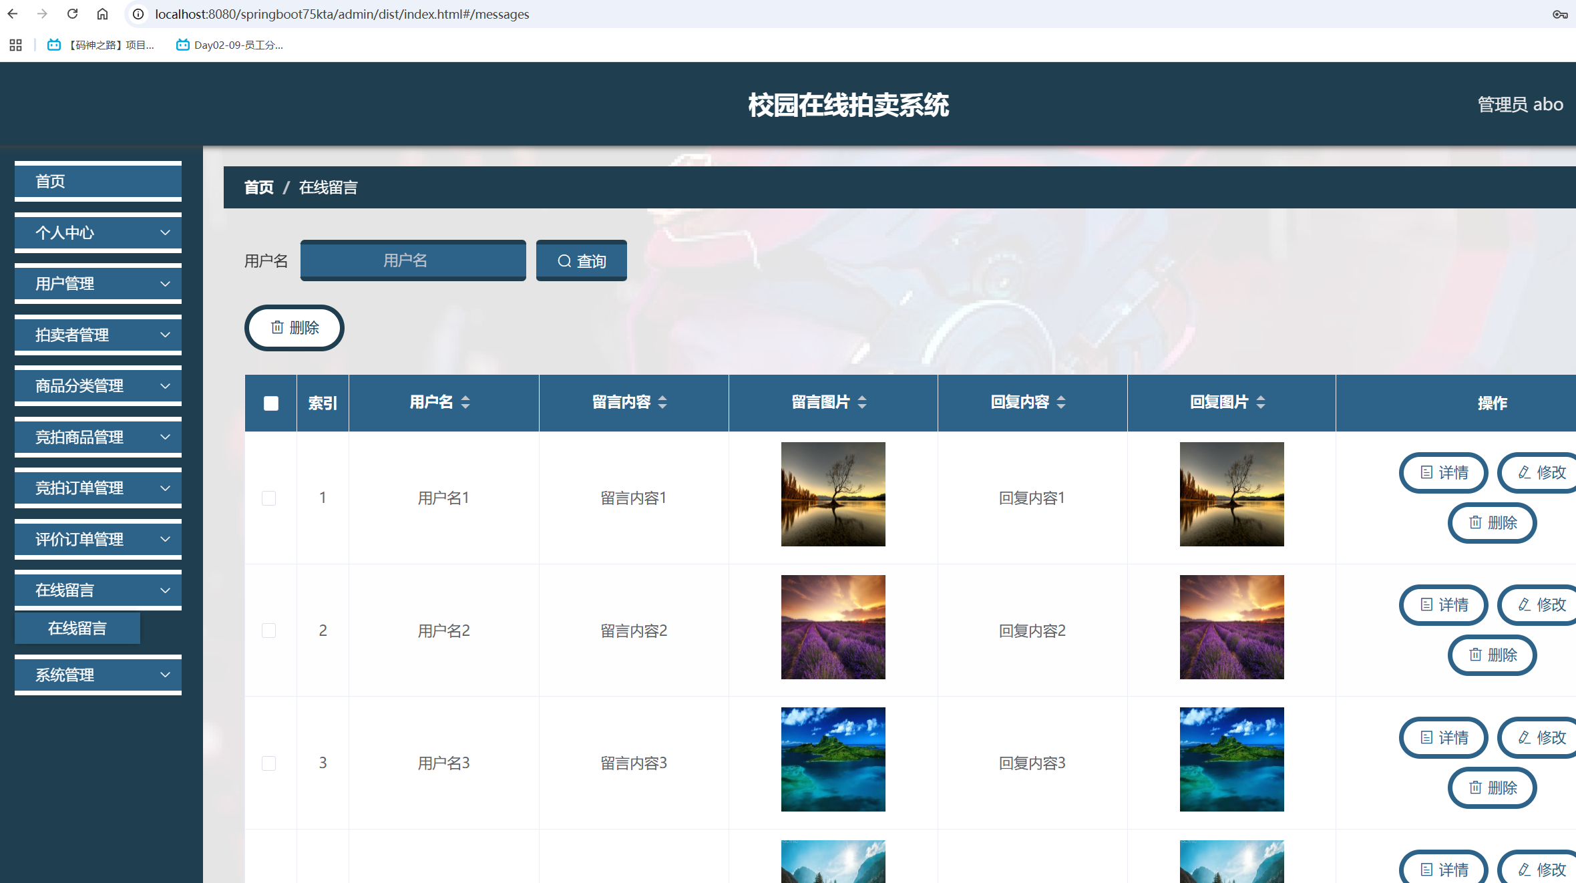Expand the 拍卖者管理 menu chevron
This screenshot has height=883, width=1576.
pyautogui.click(x=165, y=335)
